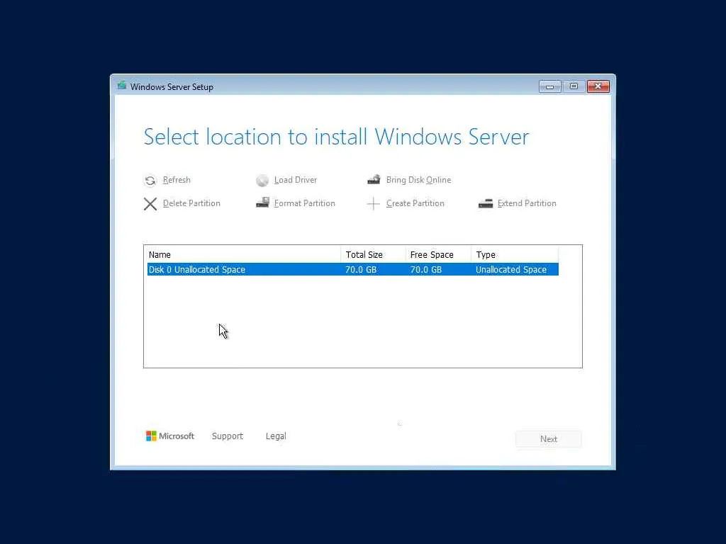This screenshot has height=544, width=726.
Task: Click the Bring Disk Online label
Action: point(418,180)
